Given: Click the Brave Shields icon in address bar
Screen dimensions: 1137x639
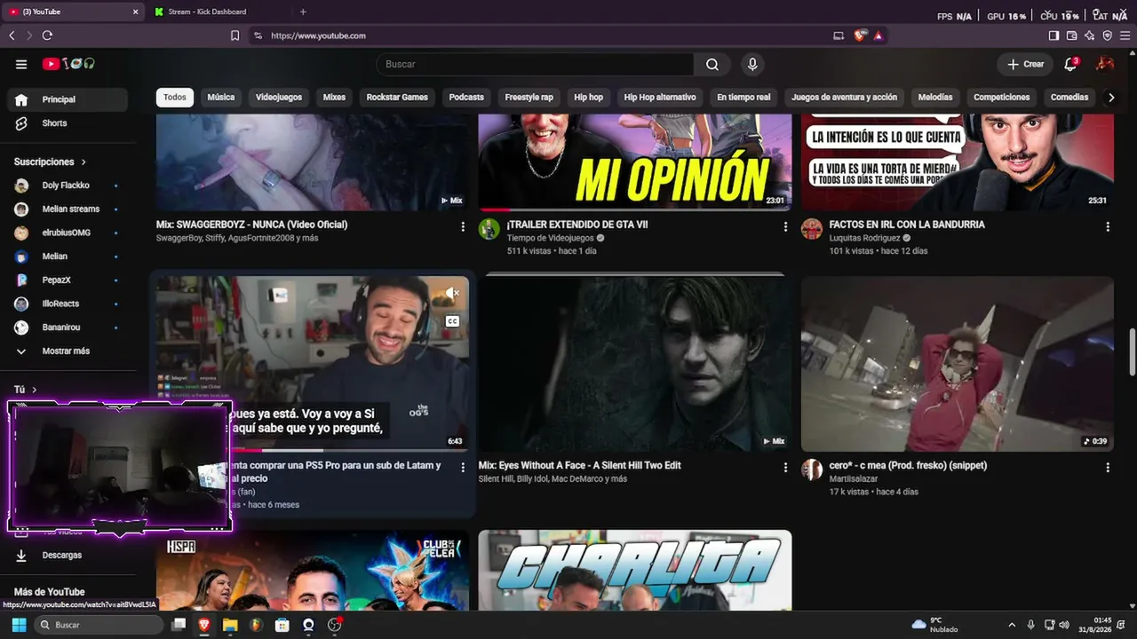Looking at the screenshot, I should click(x=860, y=35).
